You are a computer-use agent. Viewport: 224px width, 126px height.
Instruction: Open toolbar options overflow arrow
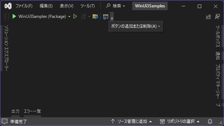click(x=112, y=17)
